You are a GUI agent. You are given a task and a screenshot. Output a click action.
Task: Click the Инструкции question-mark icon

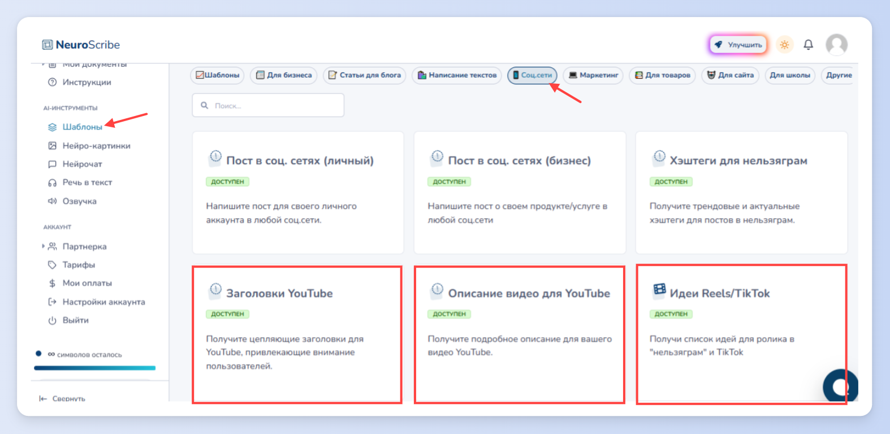(53, 82)
